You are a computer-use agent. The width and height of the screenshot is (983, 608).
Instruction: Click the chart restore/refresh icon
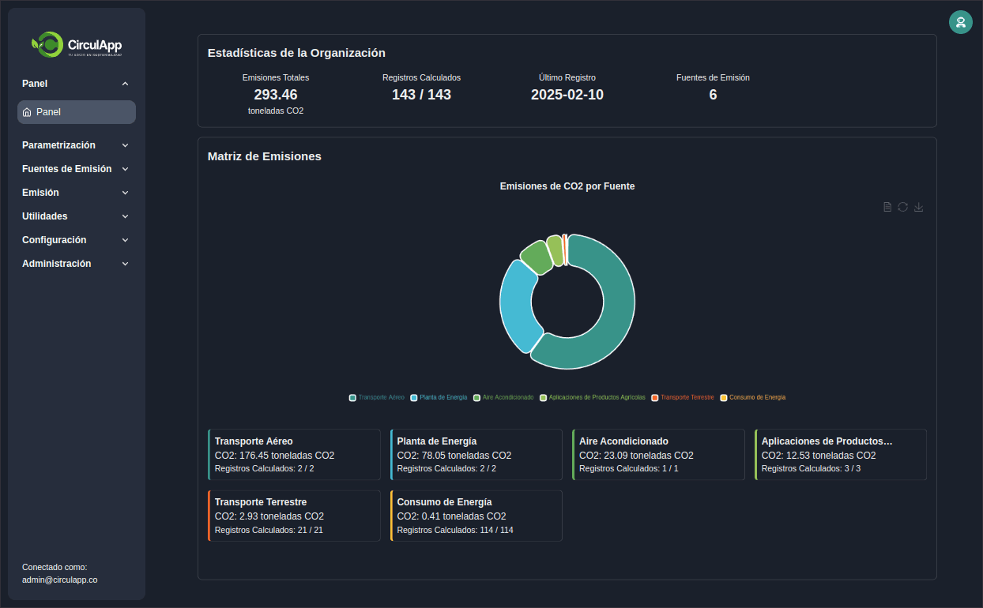[x=902, y=207]
